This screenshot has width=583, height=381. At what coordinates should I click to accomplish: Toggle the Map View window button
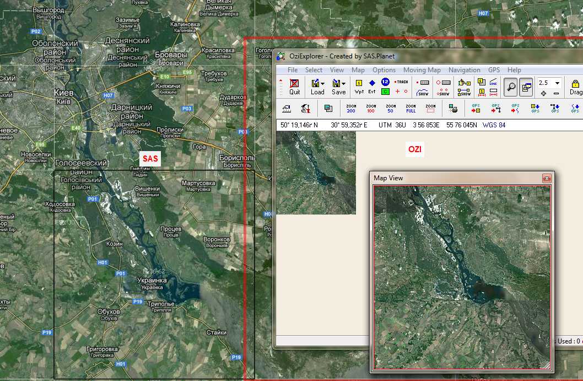526,86
